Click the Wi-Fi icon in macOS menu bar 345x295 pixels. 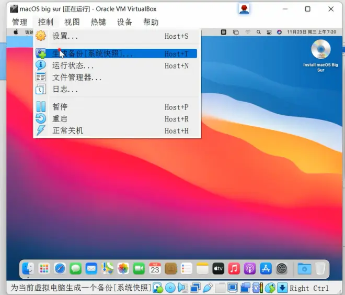point(248,32)
